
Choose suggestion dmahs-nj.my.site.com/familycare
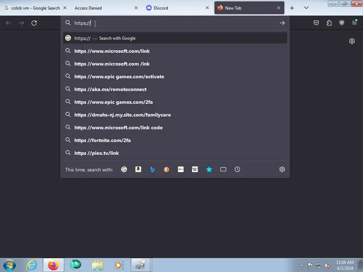175,114
